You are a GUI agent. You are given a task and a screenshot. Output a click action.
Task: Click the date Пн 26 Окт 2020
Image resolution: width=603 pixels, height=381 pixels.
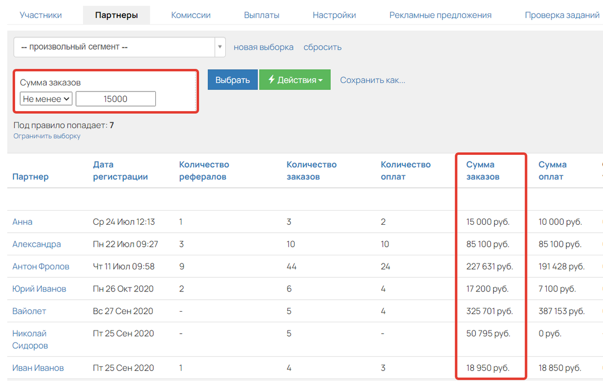pyautogui.click(x=123, y=289)
